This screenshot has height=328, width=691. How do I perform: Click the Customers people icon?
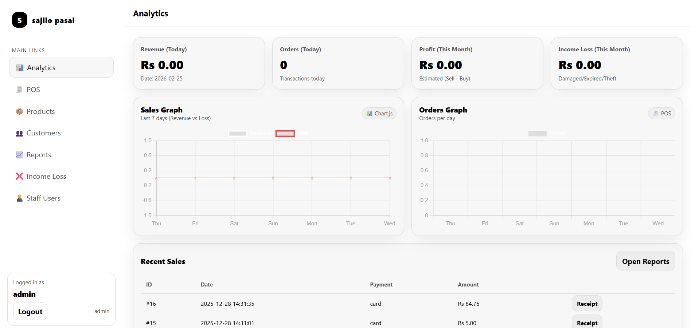pos(19,133)
